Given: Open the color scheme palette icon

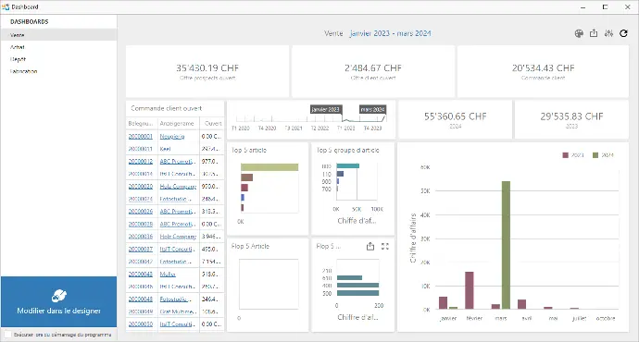Looking at the screenshot, I should pos(579,34).
